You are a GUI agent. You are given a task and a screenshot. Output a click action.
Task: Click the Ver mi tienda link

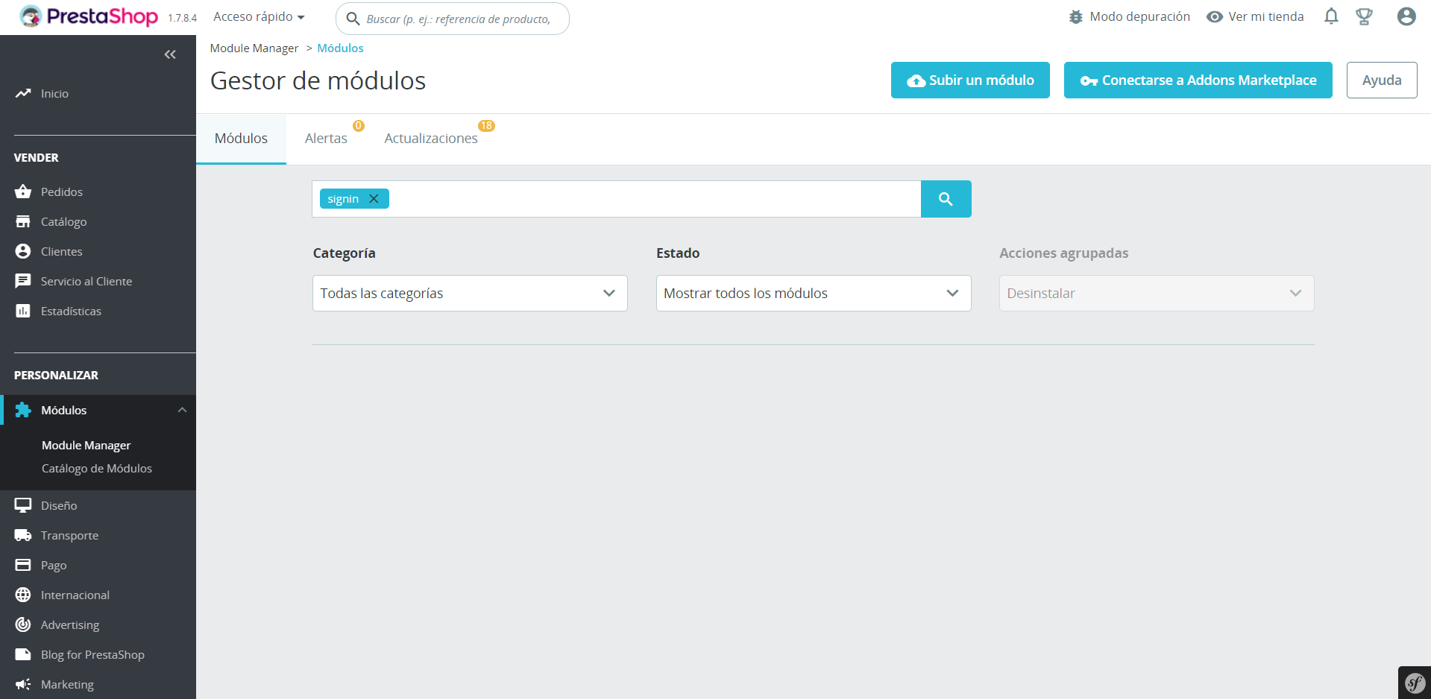1265,16
